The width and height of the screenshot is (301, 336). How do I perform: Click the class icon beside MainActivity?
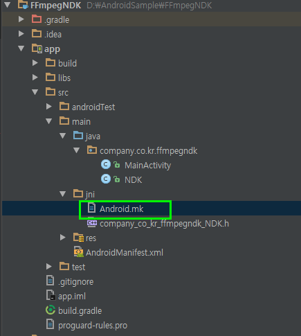pos(106,165)
